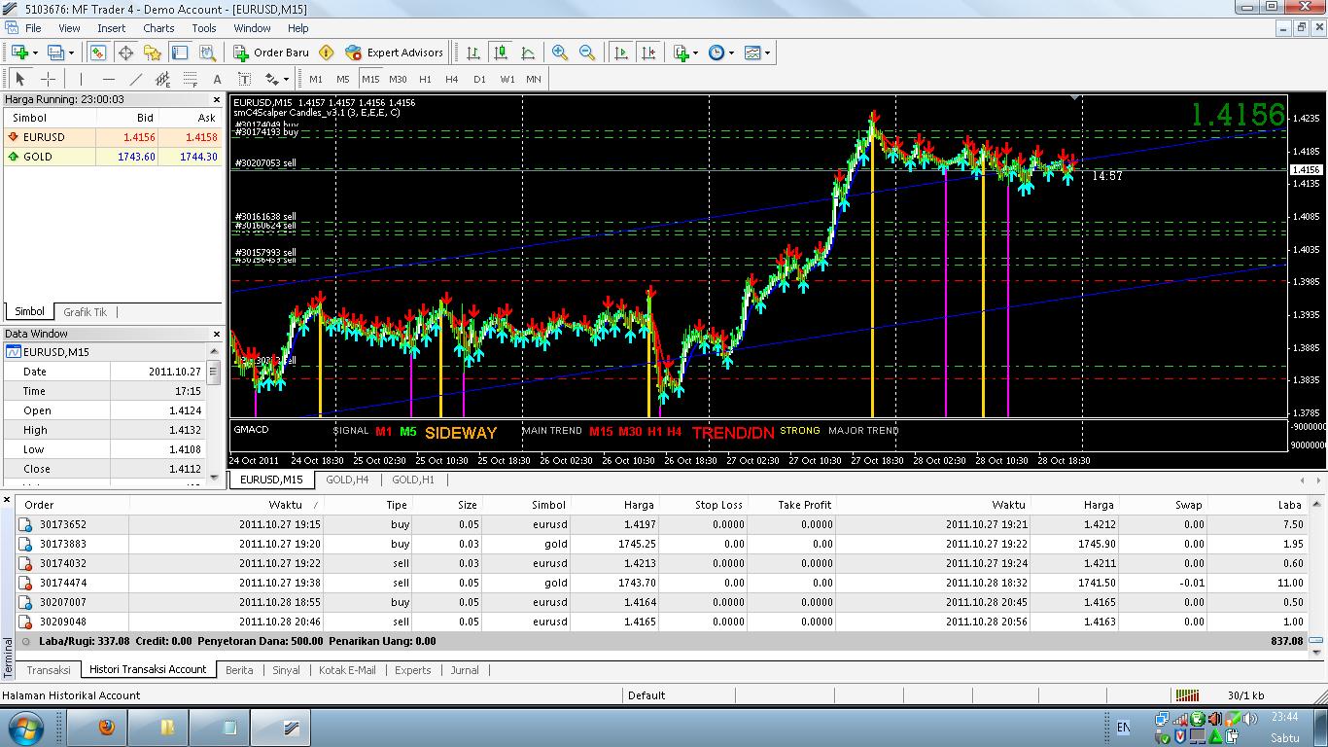1328x747 pixels.
Task: Select the horizontal line tool
Action: pyautogui.click(x=109, y=79)
